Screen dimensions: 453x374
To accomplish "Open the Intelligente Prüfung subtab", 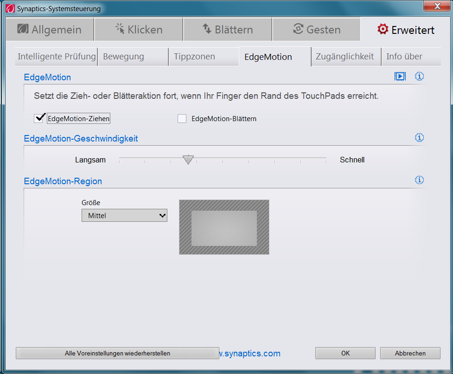I will click(57, 56).
